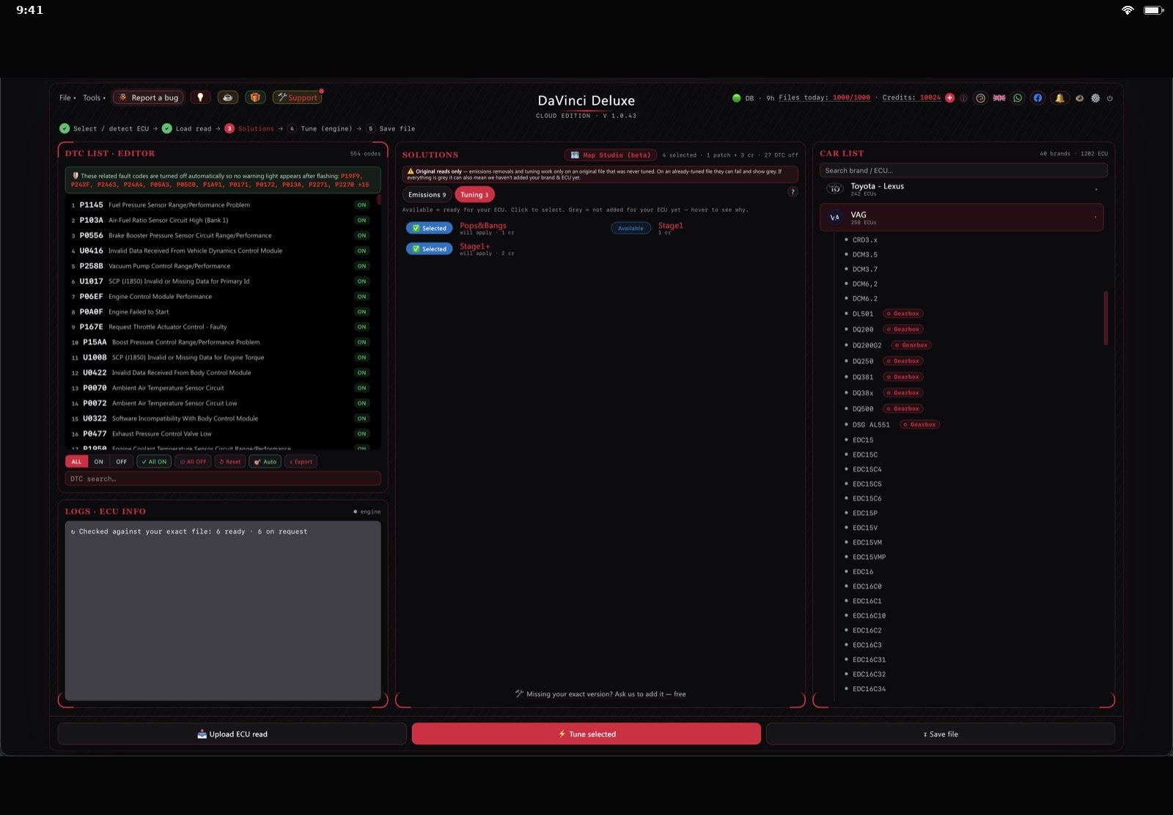
Task: Expand the Toyota - Lexus brand group
Action: (961, 188)
